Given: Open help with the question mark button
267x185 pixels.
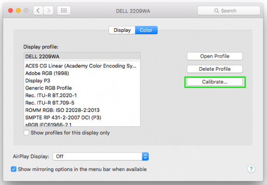Looking at the screenshot, I should (x=251, y=169).
